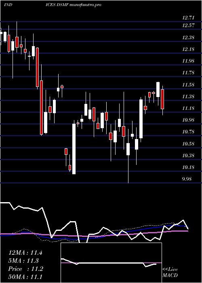Click the 12.38 price axis label
This screenshot has height=283, width=202.
(x=188, y=38)
